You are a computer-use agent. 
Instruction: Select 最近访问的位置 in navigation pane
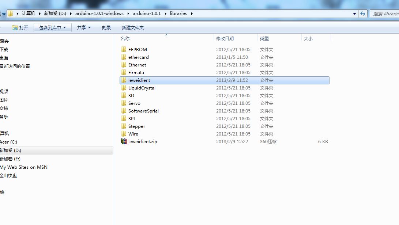click(15, 66)
